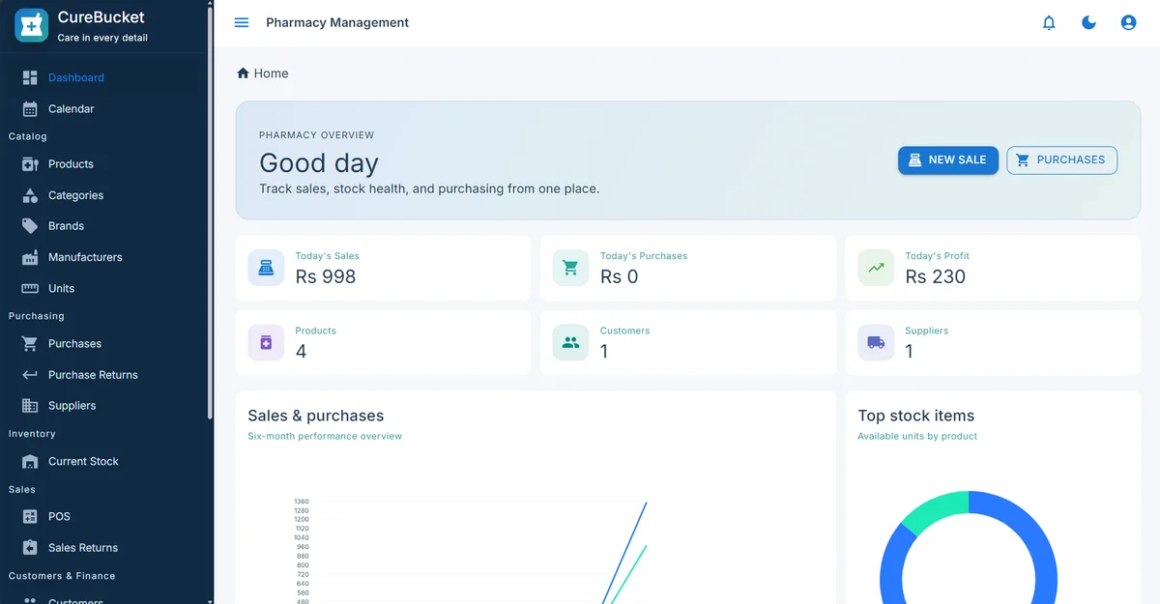Viewport: 1160px width, 604px height.
Task: Click the Sales & purchases chart heading
Action: pyautogui.click(x=316, y=416)
